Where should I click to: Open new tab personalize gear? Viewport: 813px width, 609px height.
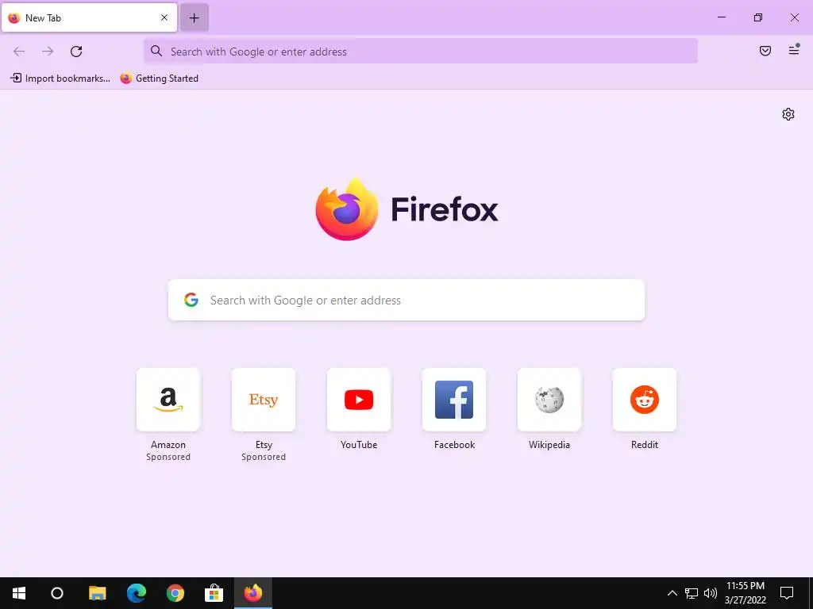coord(788,114)
